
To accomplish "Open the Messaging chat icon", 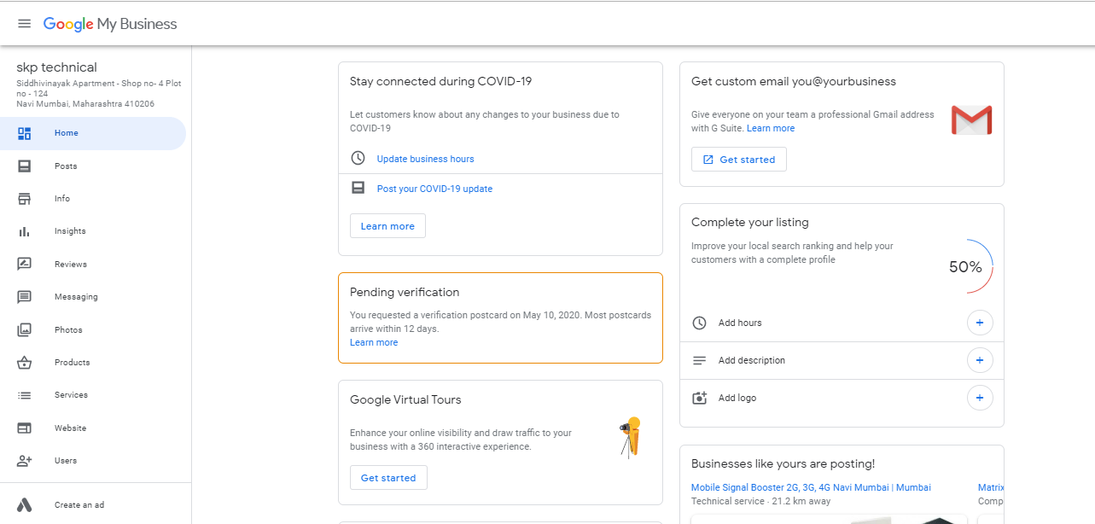I will click(25, 297).
